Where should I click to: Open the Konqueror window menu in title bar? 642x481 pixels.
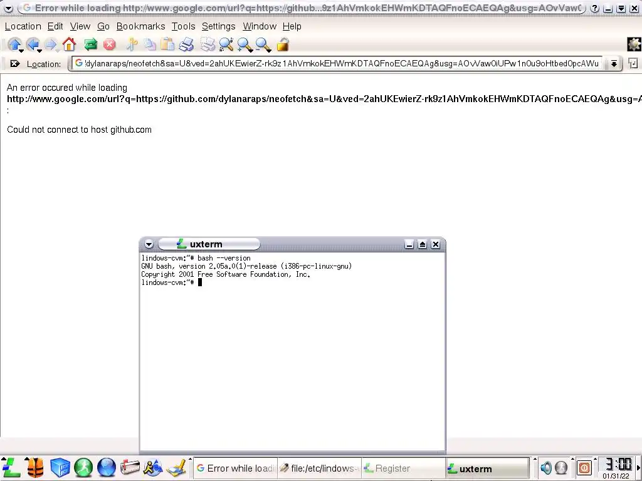tap(8, 8)
